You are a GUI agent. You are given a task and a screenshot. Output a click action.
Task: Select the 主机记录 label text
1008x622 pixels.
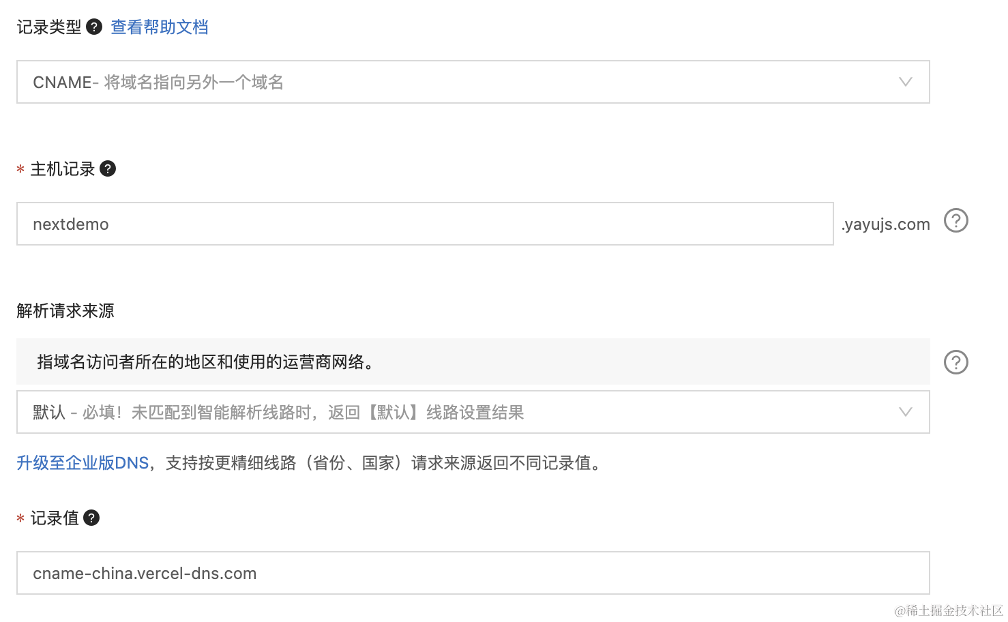[x=63, y=169]
